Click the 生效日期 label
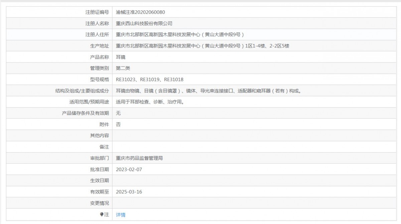This screenshot has height=224, width=401. coord(100,181)
